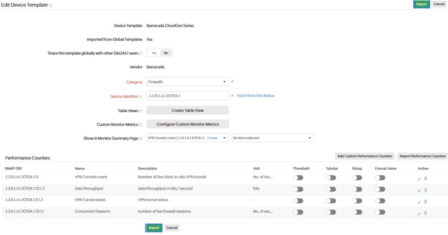The height and width of the screenshot is (235, 448).
Task: Select Yes for sharing template globally
Action: [x=154, y=53]
